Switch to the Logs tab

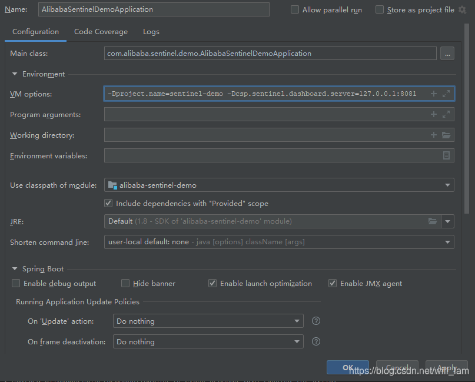(x=151, y=32)
